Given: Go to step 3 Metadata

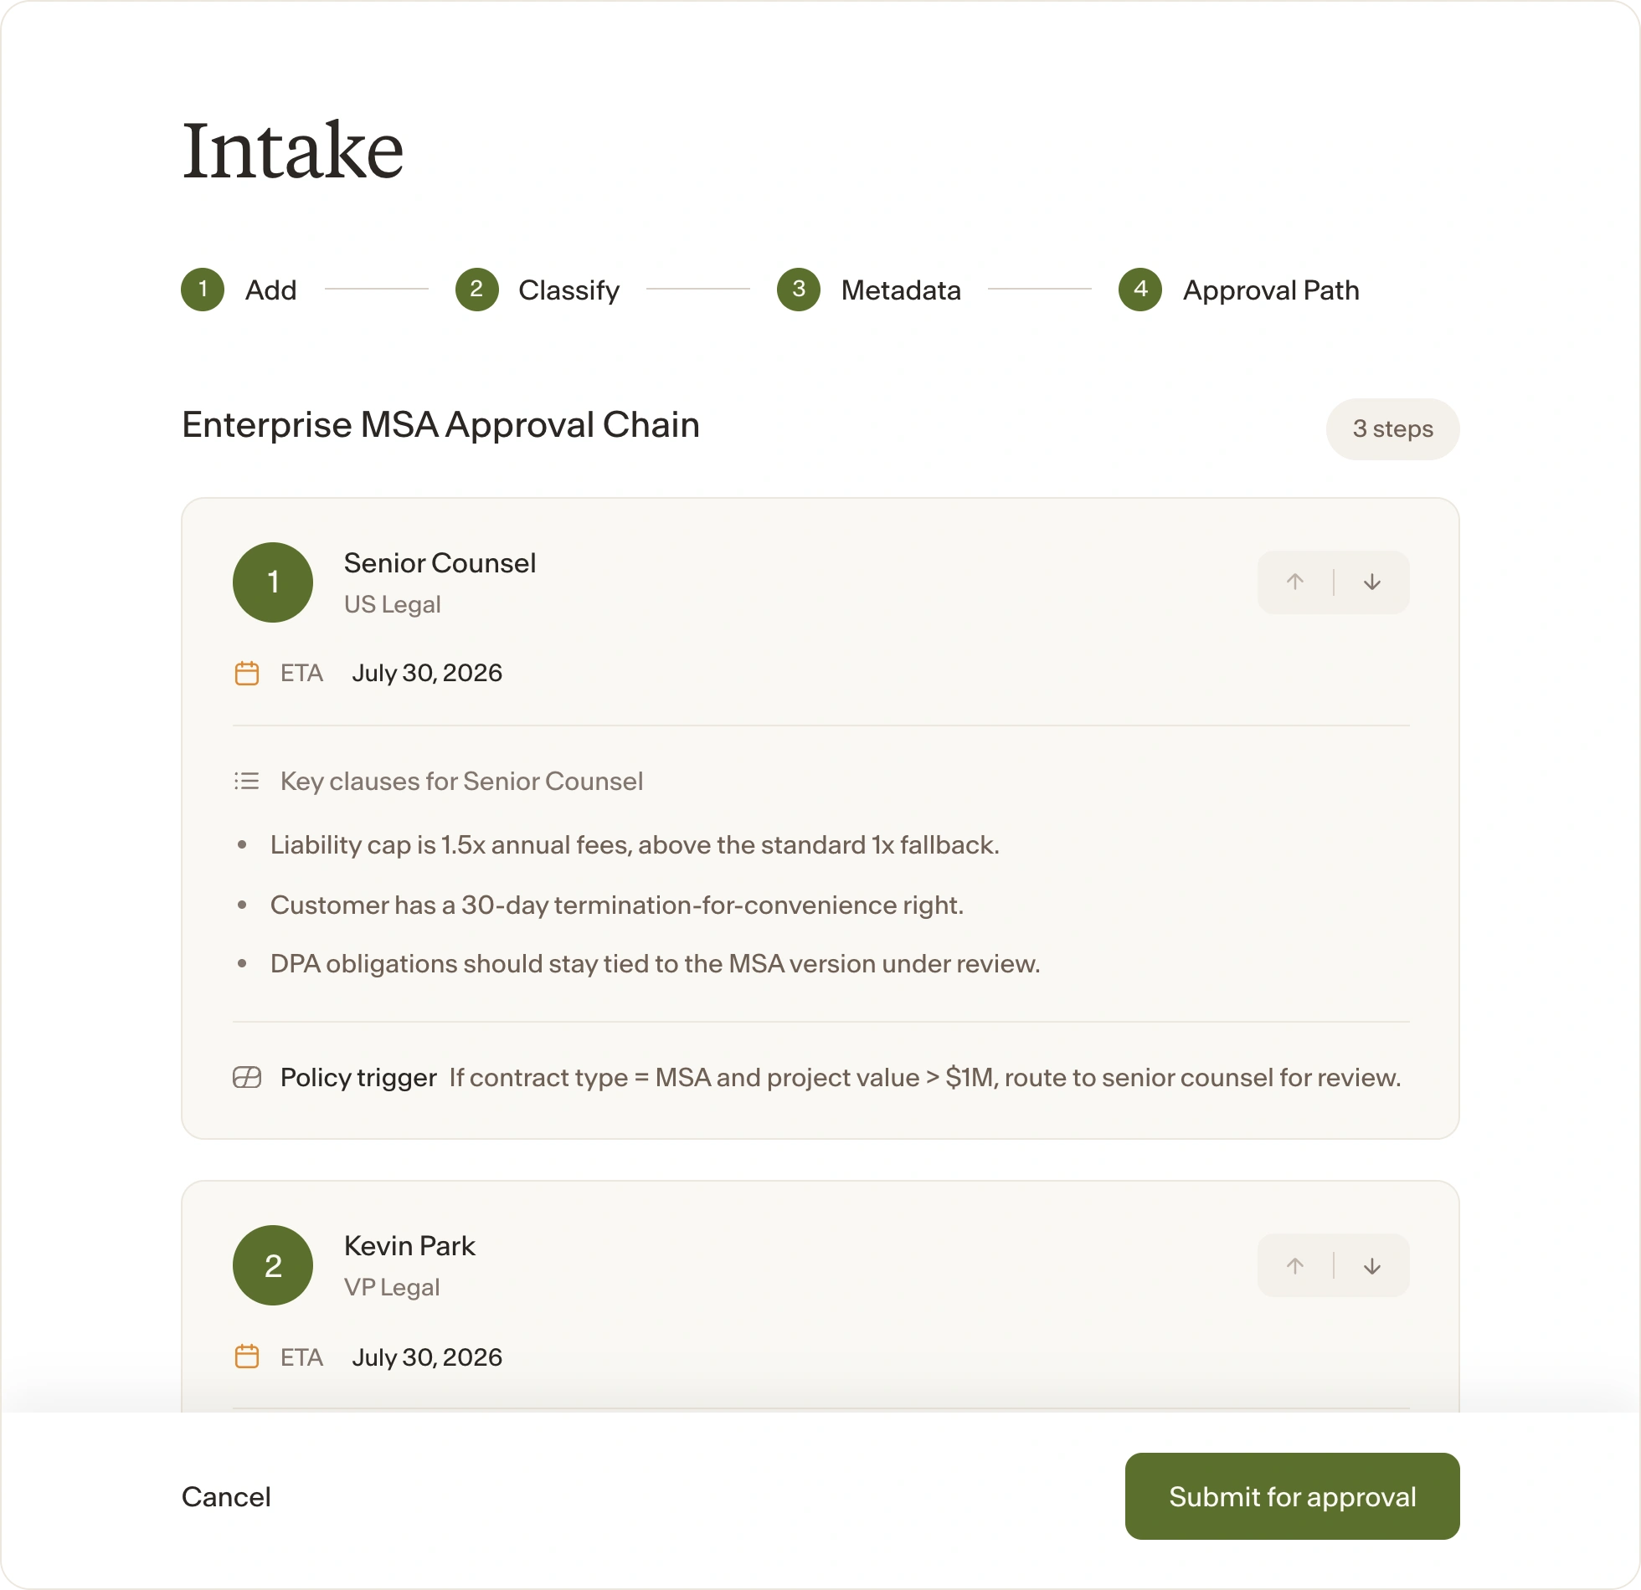Looking at the screenshot, I should pos(869,290).
